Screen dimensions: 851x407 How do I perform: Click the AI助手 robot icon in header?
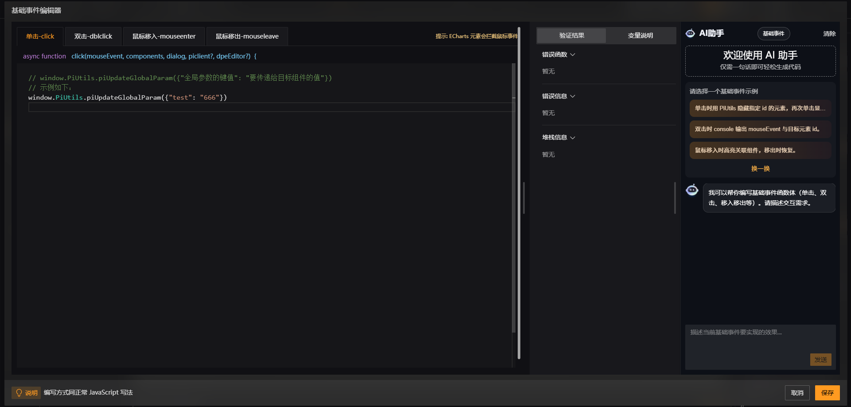pyautogui.click(x=690, y=33)
